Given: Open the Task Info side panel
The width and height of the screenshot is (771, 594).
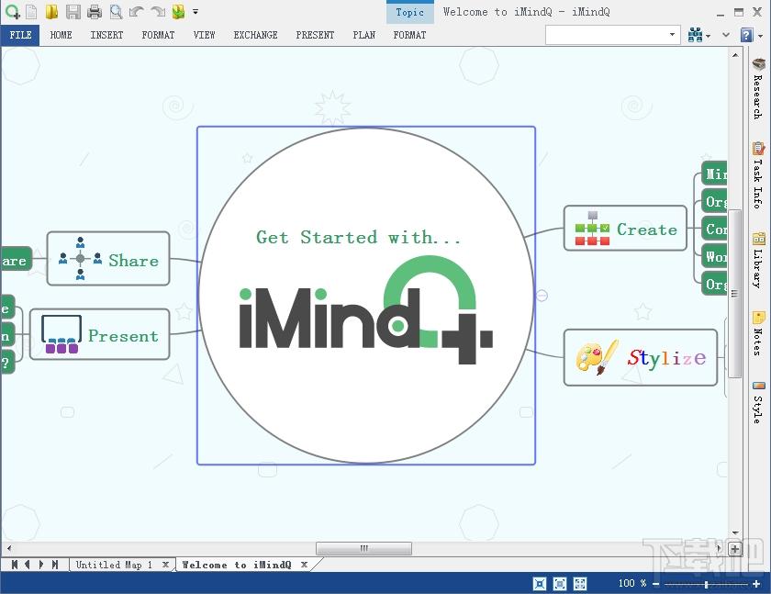Looking at the screenshot, I should 758,174.
